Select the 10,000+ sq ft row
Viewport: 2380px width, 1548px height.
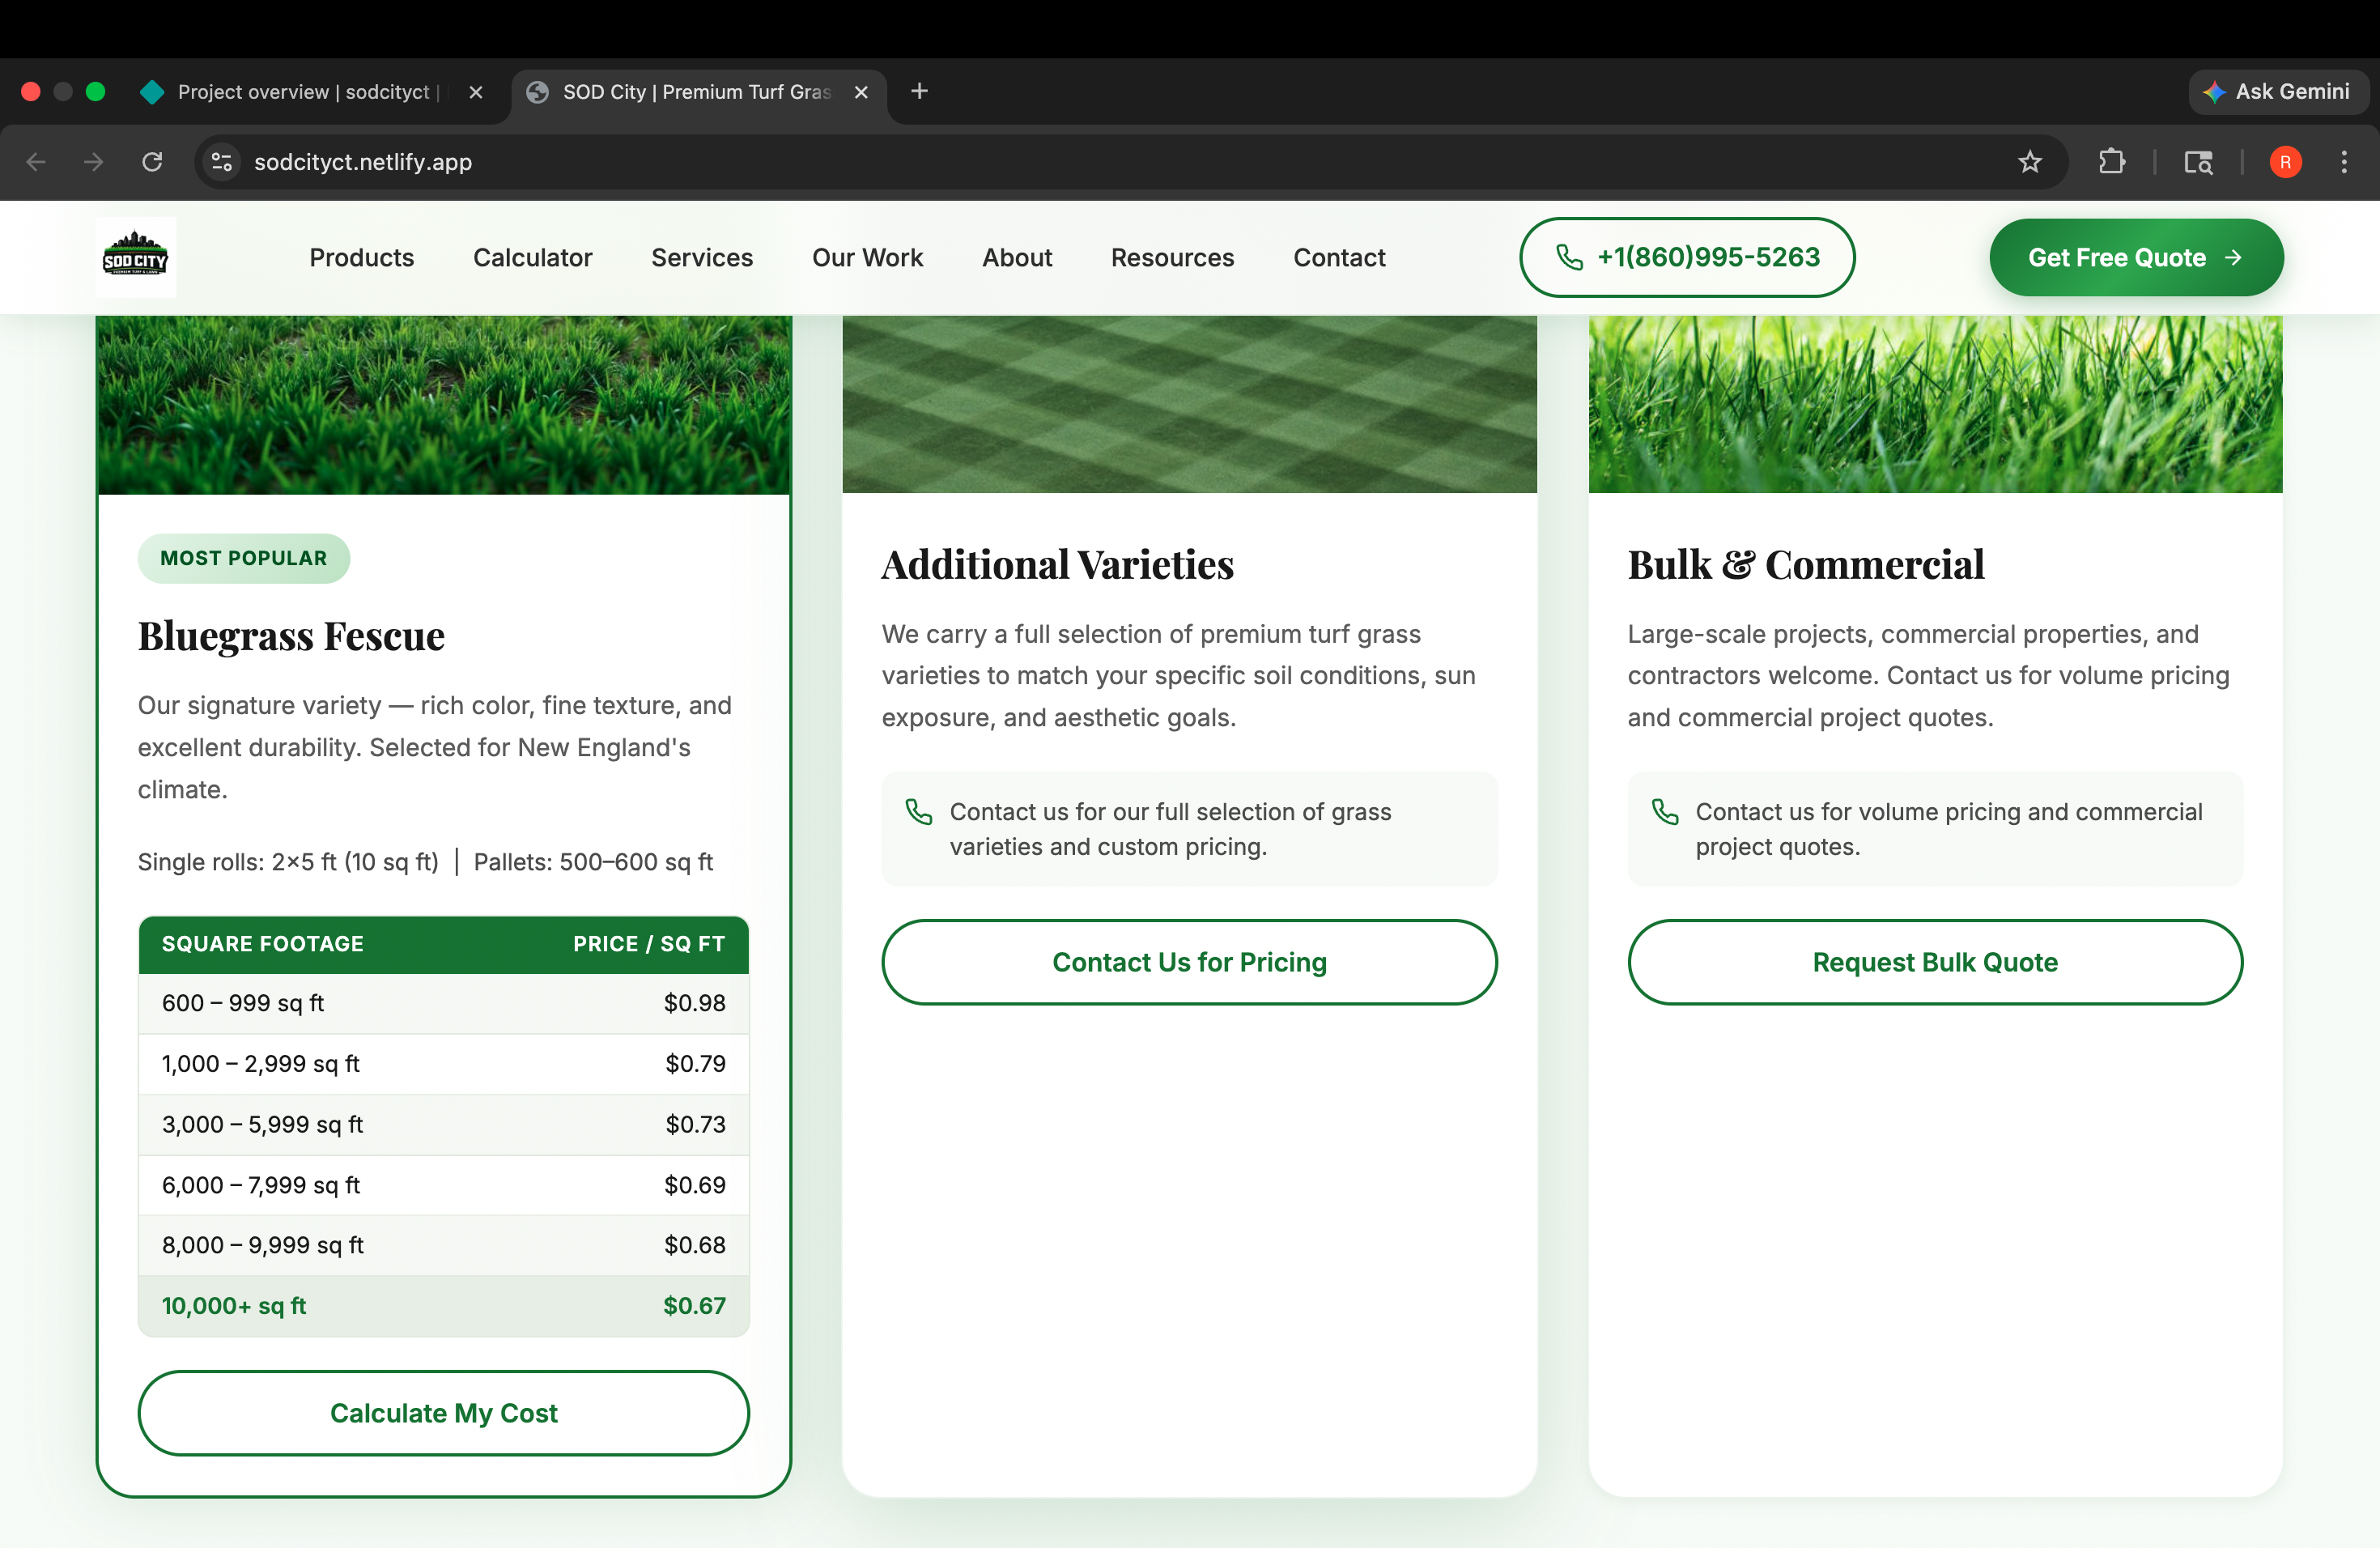[x=443, y=1306]
